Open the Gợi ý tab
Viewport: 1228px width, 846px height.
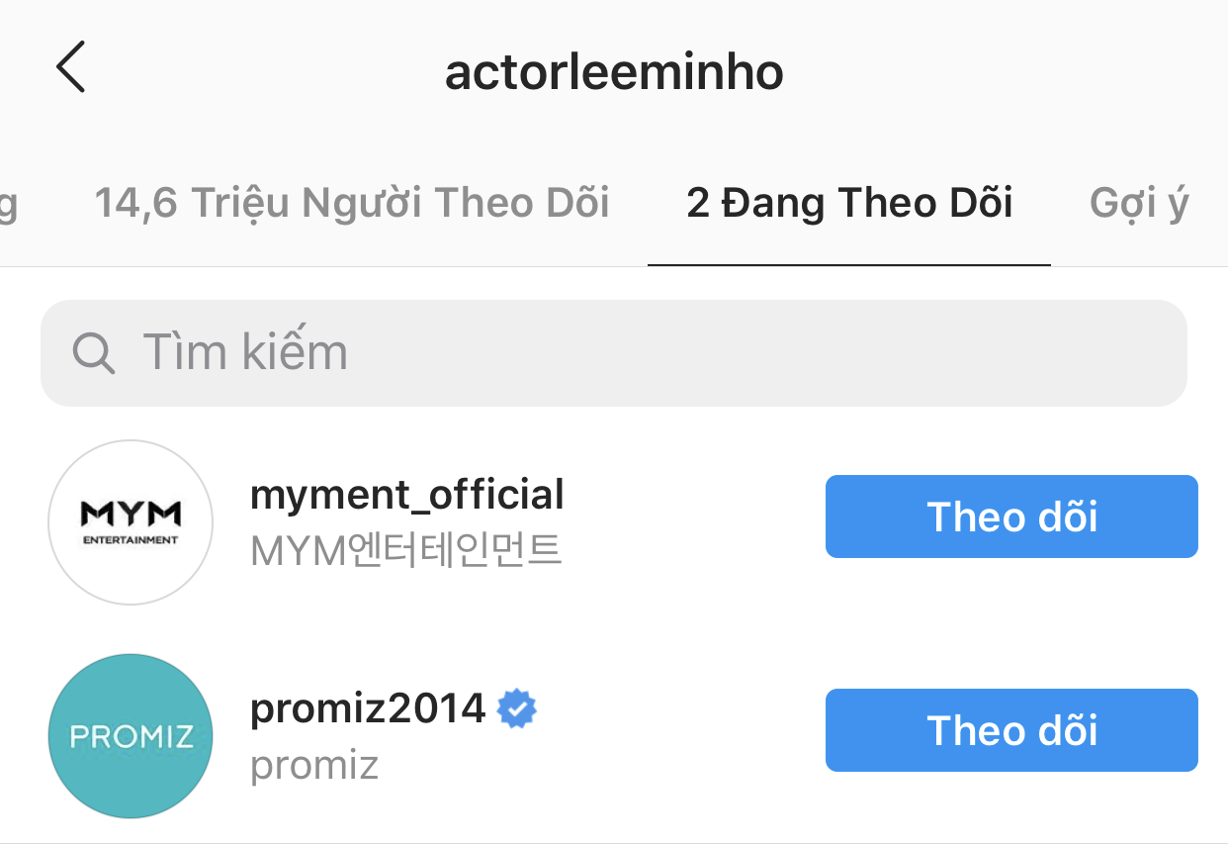1139,204
